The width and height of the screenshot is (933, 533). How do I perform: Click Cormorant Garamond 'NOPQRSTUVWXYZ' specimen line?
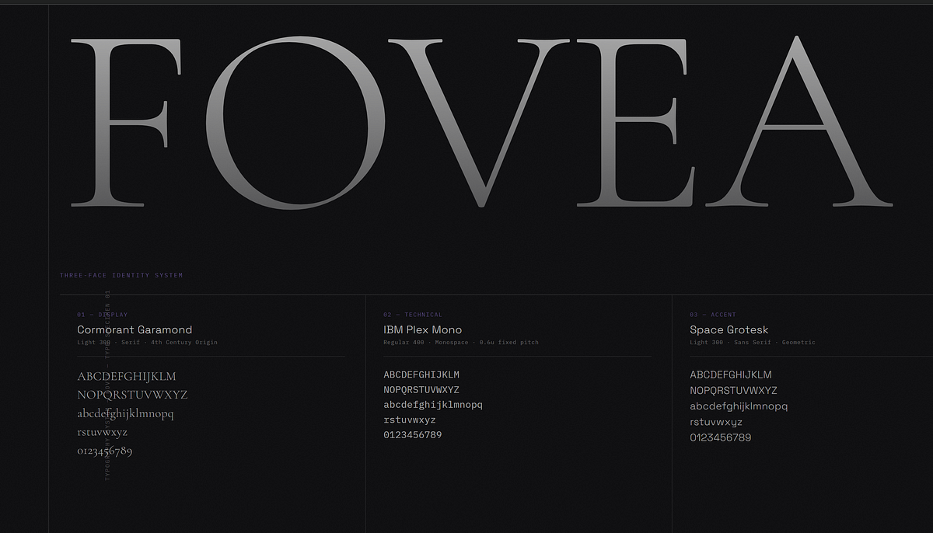(x=132, y=395)
